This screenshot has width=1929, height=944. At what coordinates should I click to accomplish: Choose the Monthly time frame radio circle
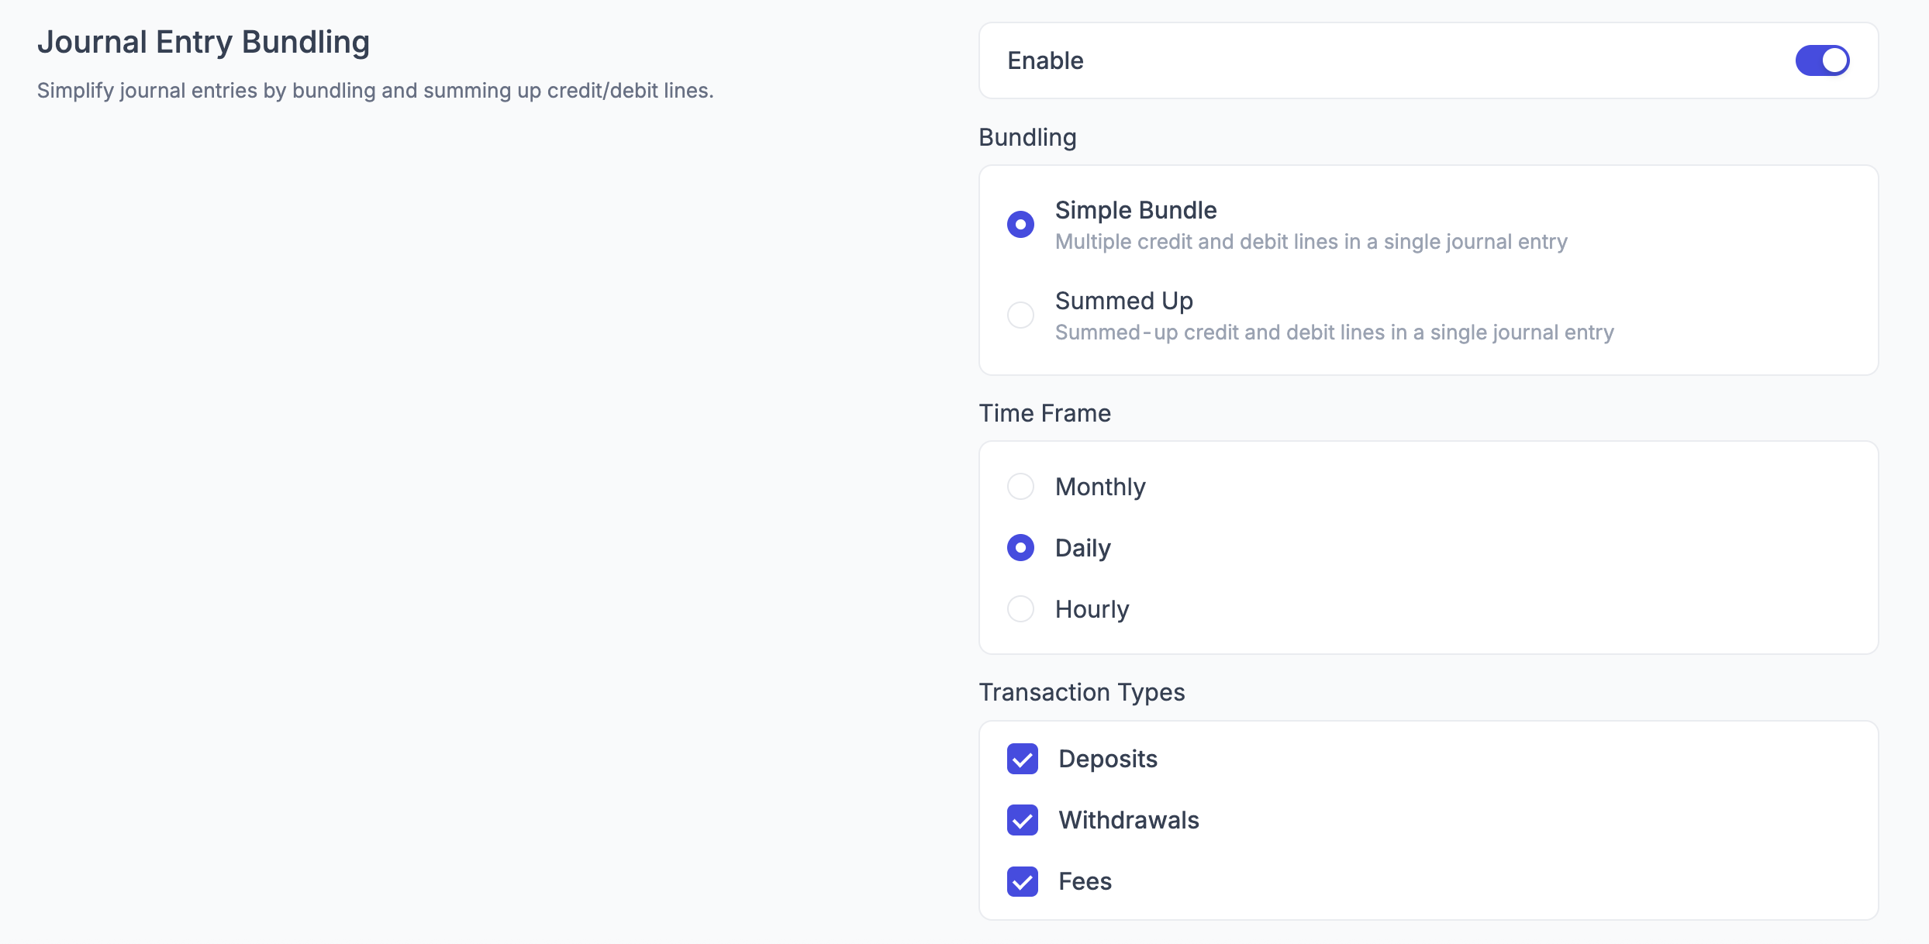click(x=1020, y=487)
